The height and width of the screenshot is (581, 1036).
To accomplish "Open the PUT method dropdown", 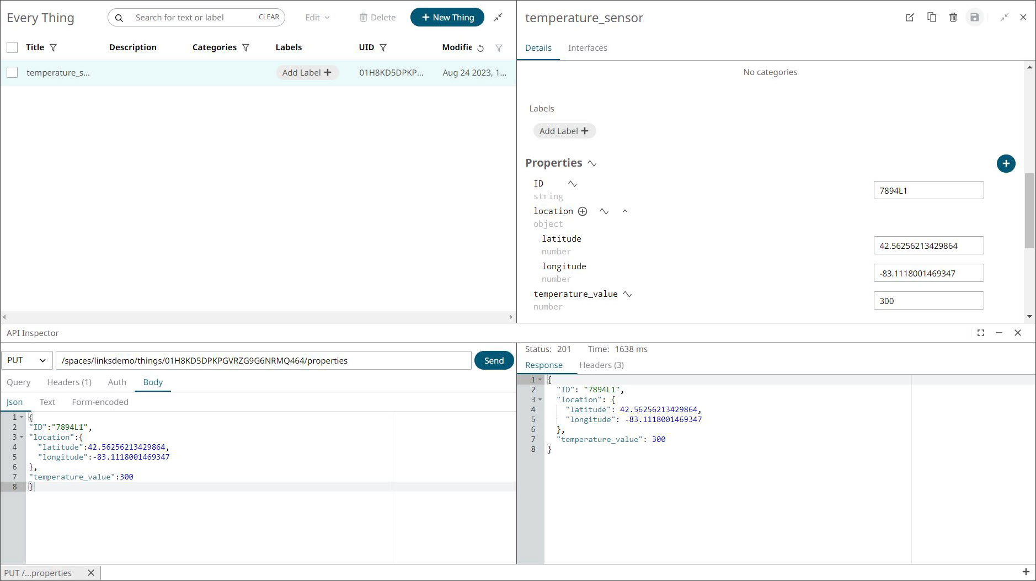I will [26, 360].
